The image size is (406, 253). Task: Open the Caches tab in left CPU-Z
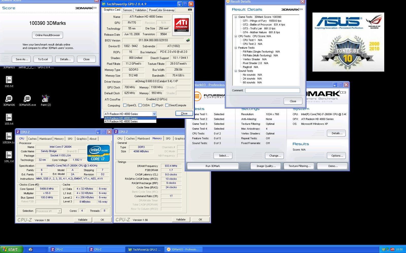[32, 139]
